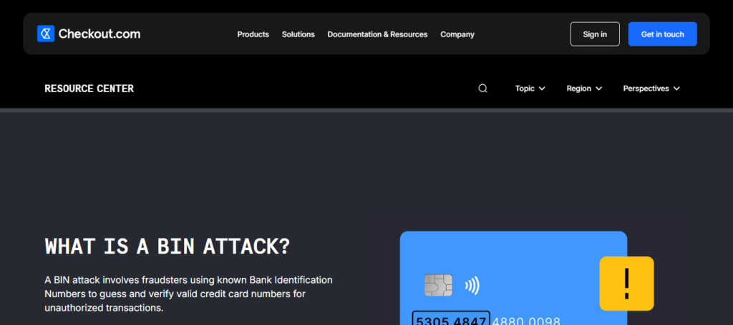This screenshot has height=325, width=733.
Task: Click the Sign in button
Action: click(x=595, y=34)
